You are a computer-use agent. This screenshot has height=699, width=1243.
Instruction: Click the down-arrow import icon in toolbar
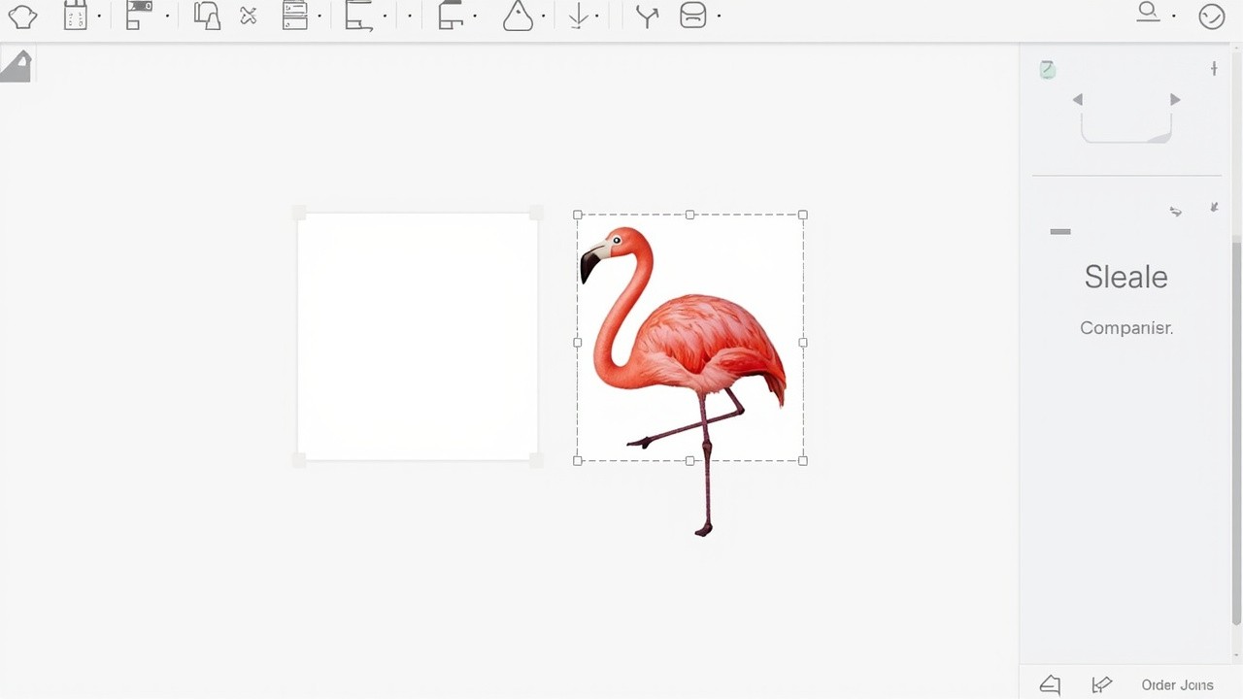click(579, 17)
